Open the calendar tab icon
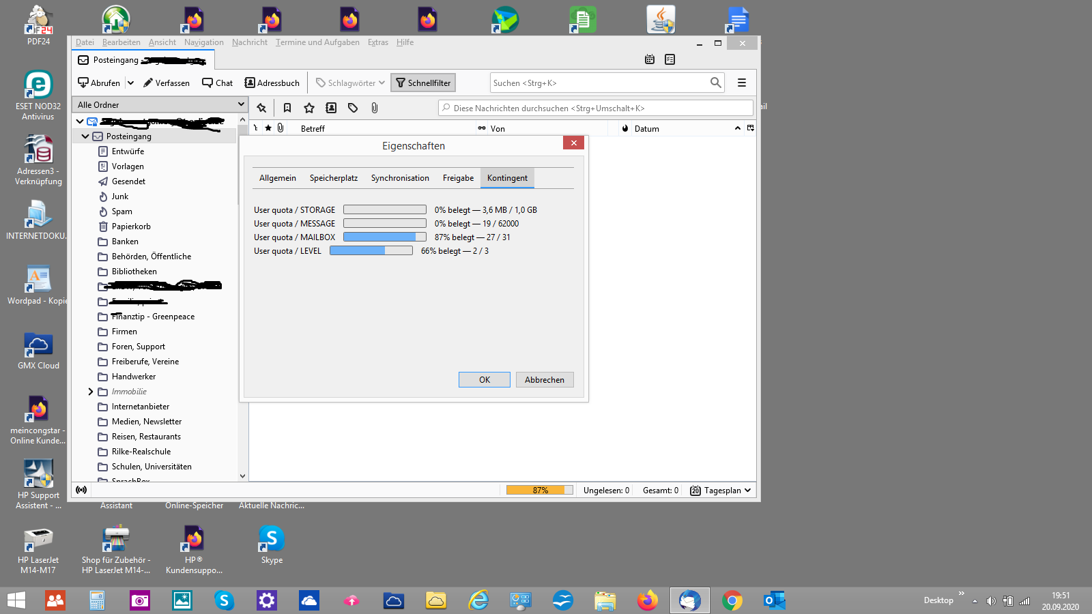This screenshot has width=1092, height=614. pyautogui.click(x=650, y=59)
